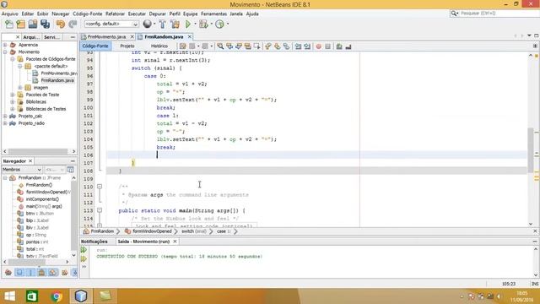Expand the Bibliotecas node
The height and width of the screenshot is (304, 540).
point(13,102)
